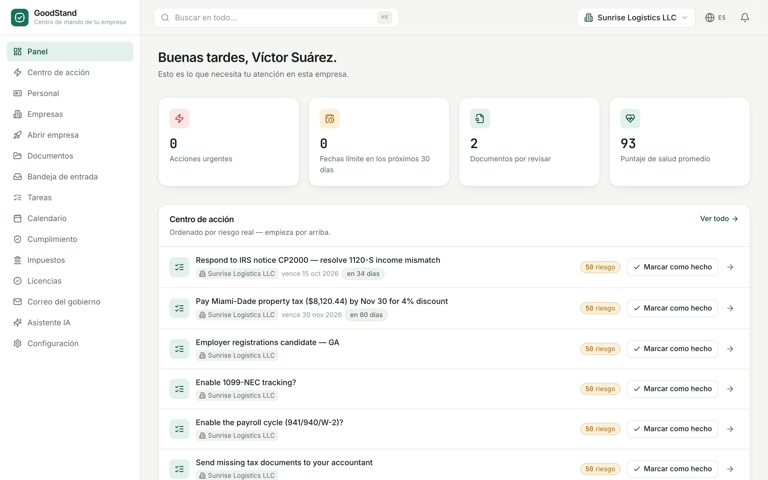Viewport: 768px width, 480px height.
Task: Open Calendario in the sidebar
Action: pos(70,218)
